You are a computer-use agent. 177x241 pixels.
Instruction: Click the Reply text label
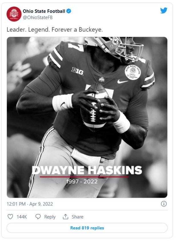[50, 217]
